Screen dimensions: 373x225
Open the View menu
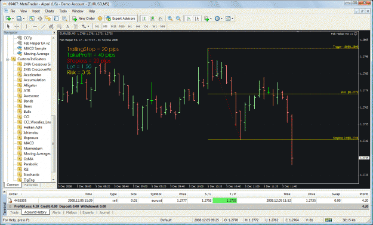pyautogui.click(x=23, y=11)
